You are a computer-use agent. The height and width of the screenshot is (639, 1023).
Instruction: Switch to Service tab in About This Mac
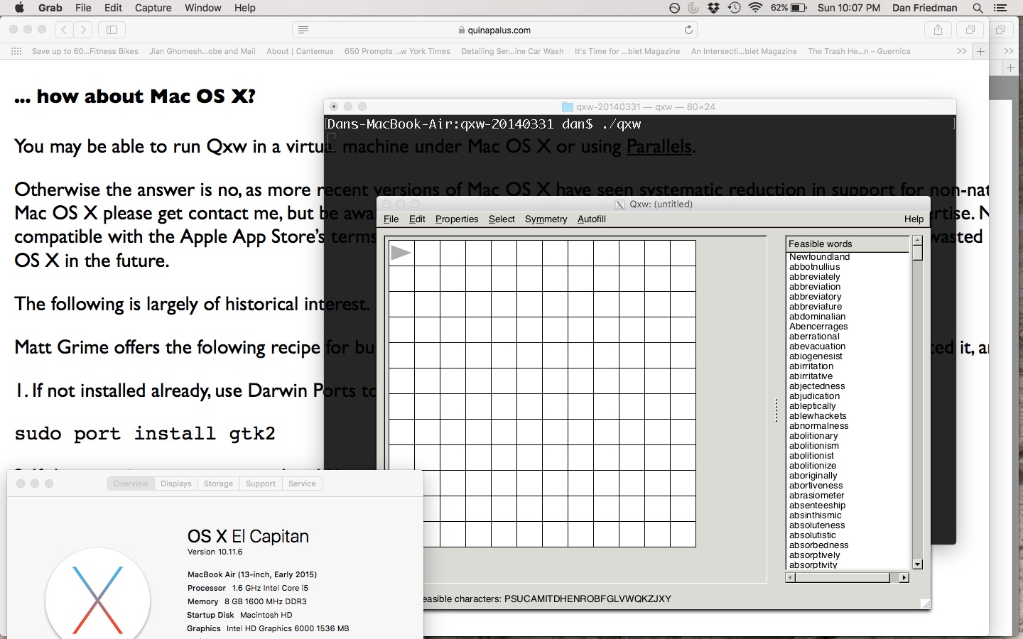pos(302,484)
